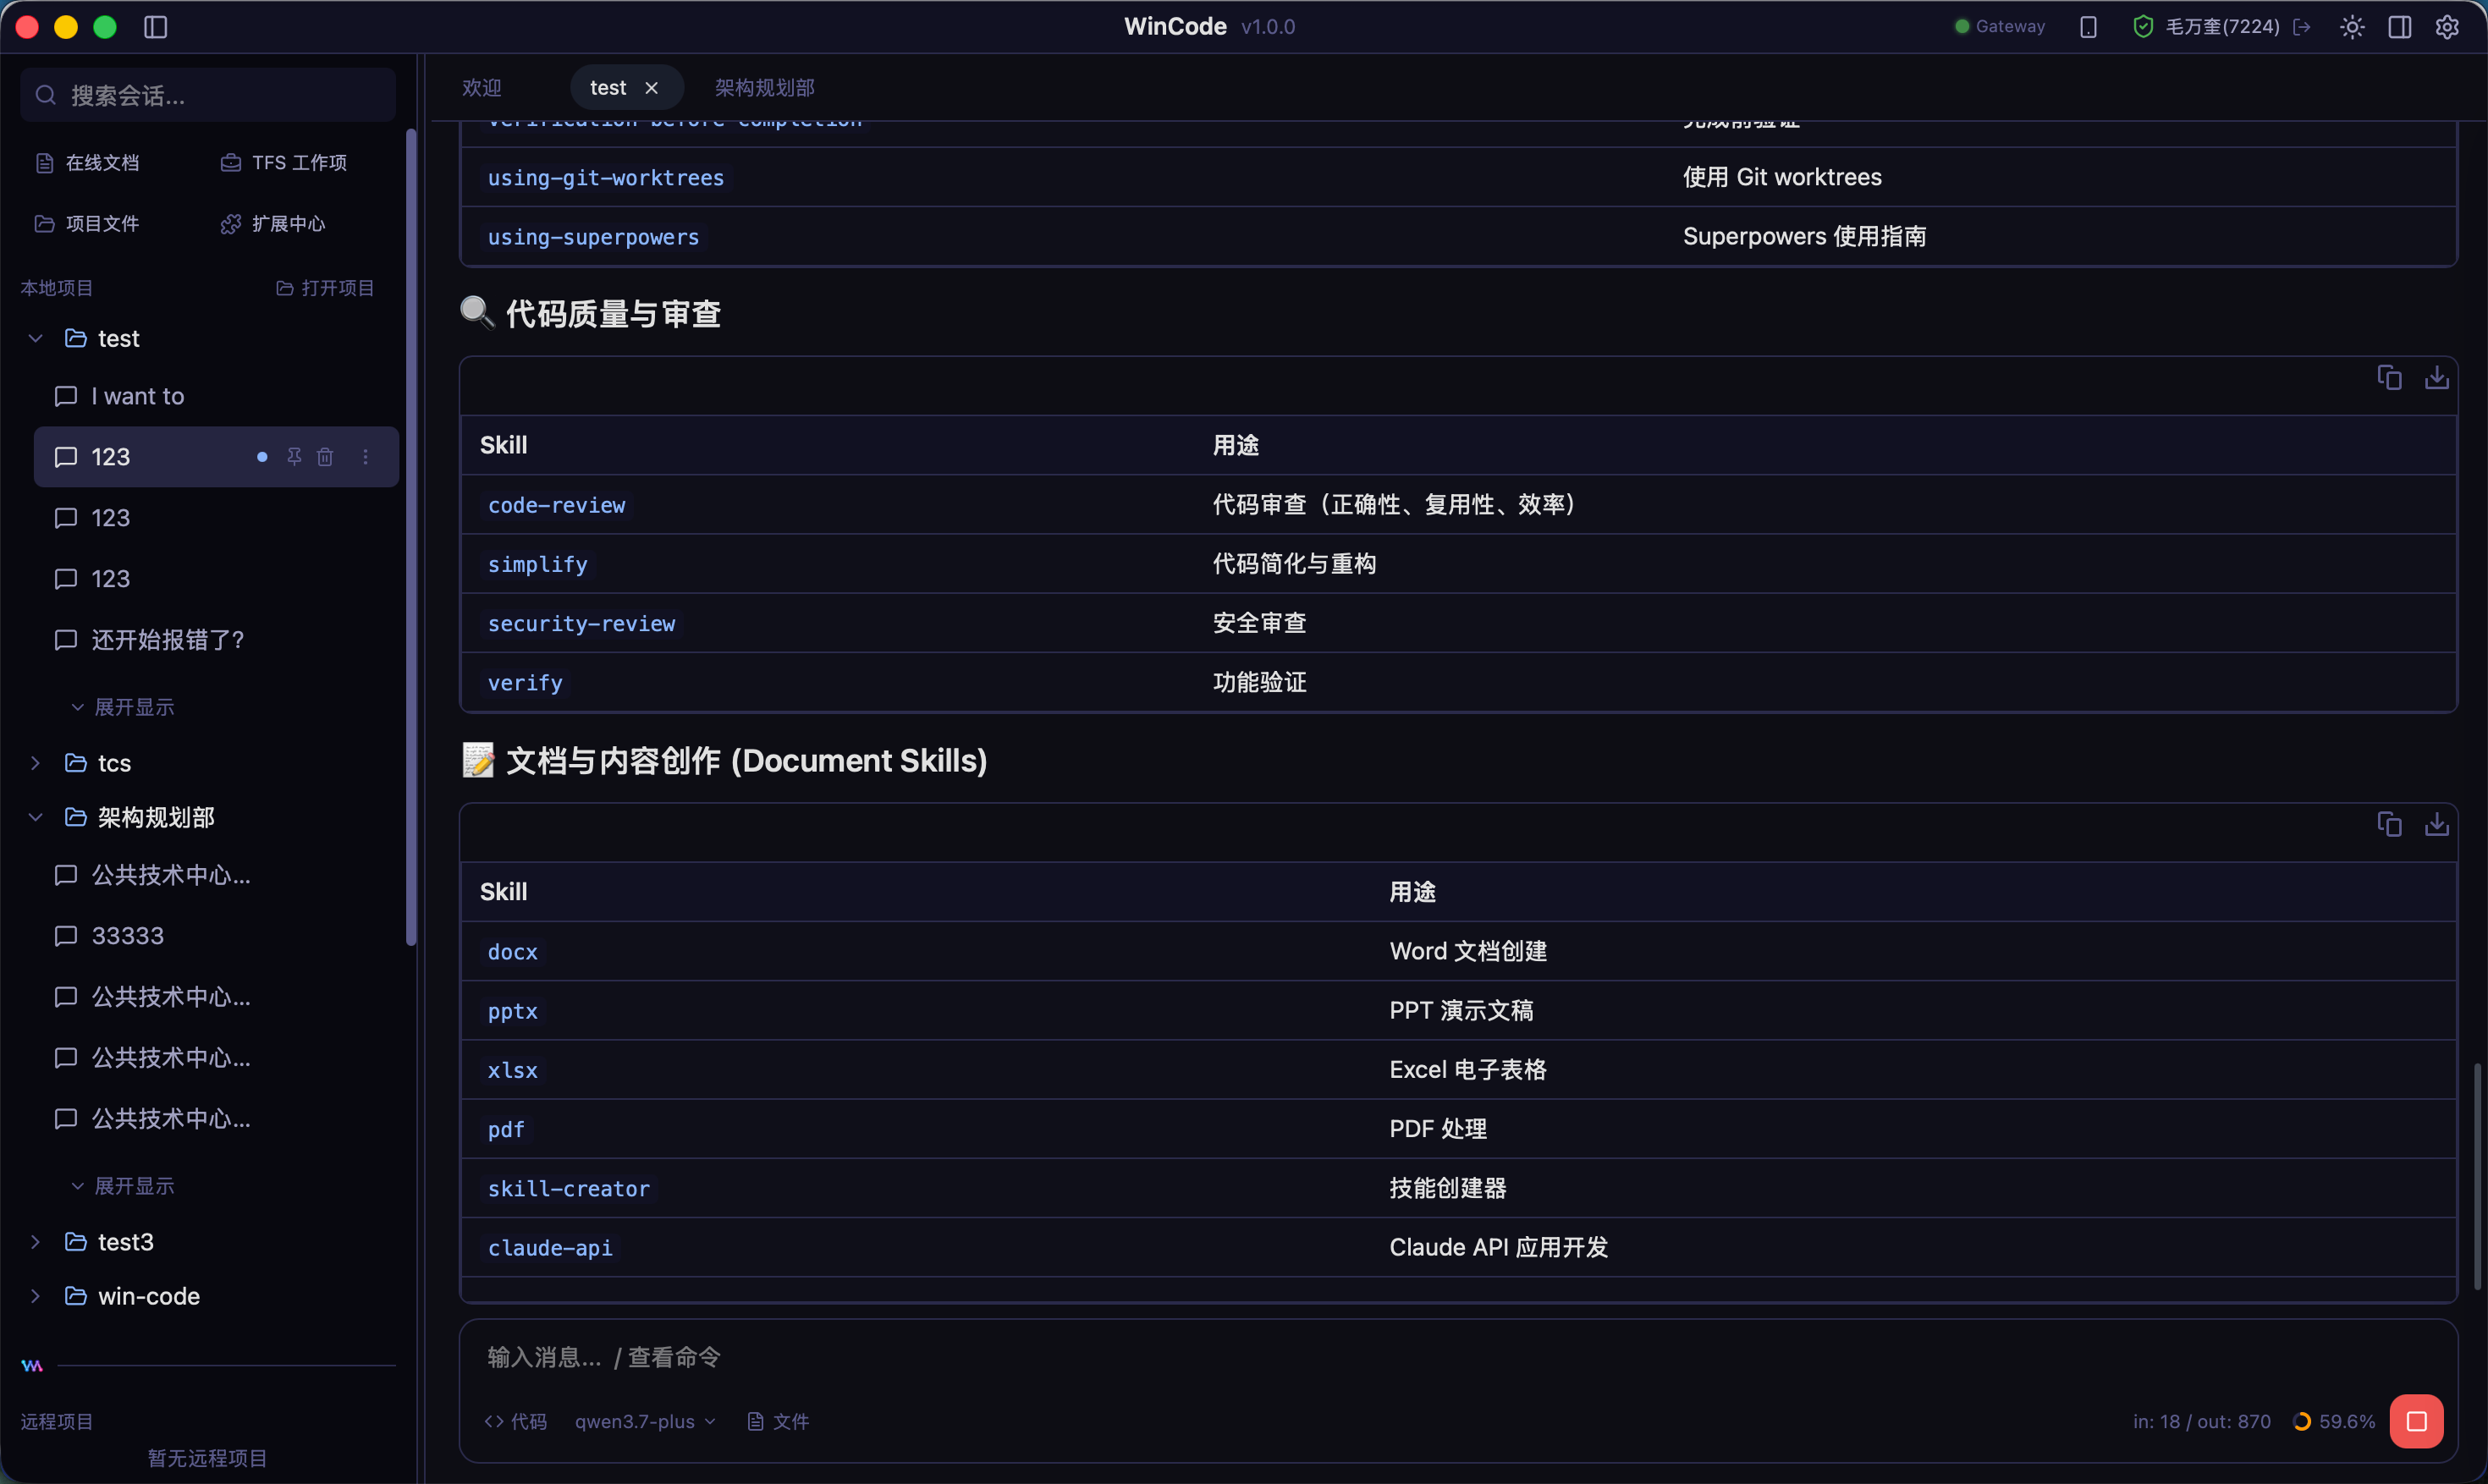Click the docx skill cell
This screenshot has height=1484, width=2488.
(x=513, y=952)
